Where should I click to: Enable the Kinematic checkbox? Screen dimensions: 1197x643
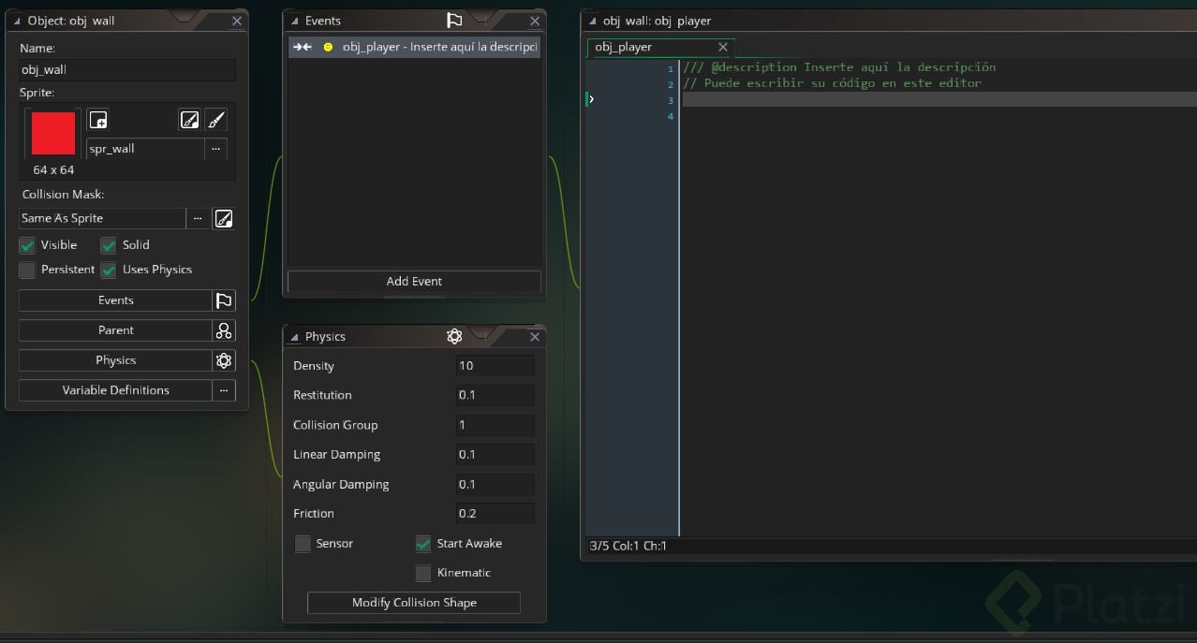click(423, 573)
